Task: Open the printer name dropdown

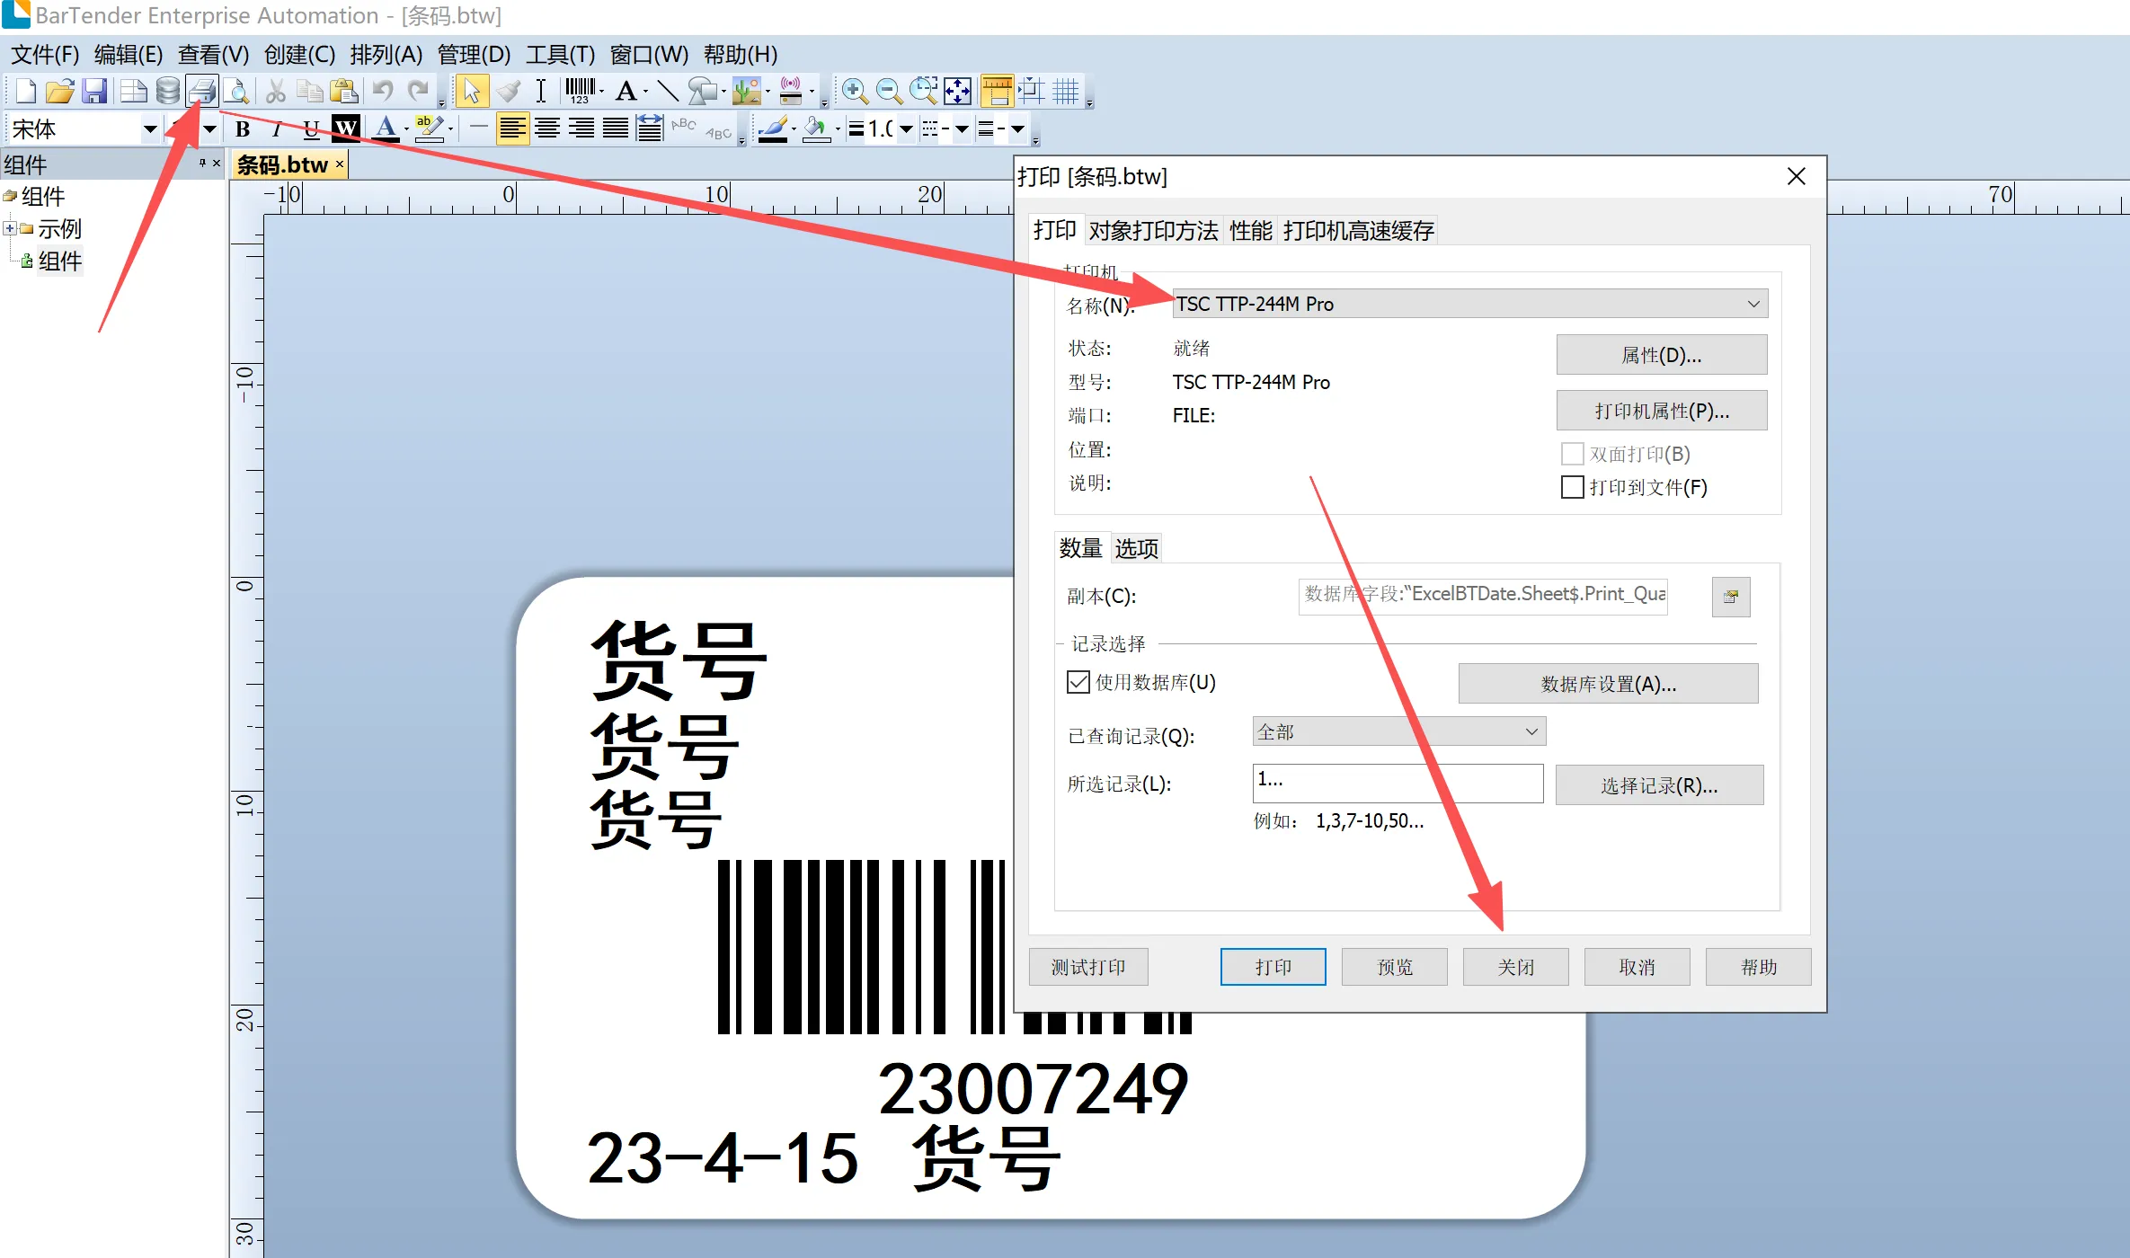Action: 1753,304
